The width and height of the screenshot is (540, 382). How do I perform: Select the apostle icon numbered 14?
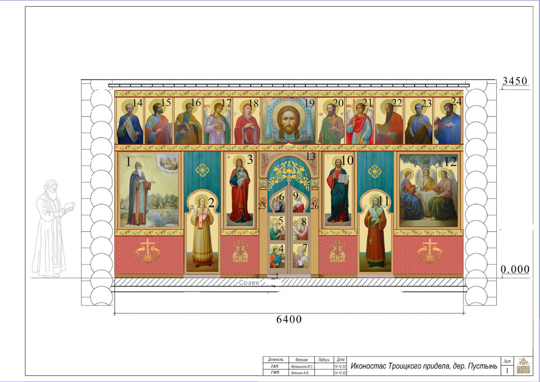[130, 121]
